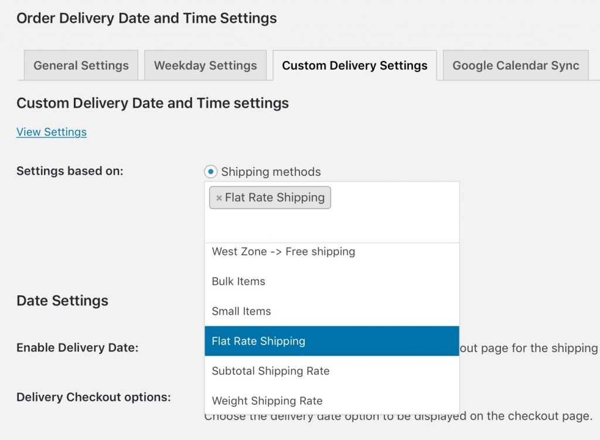Open the General Settings tab
This screenshot has height=440, width=600.
(x=81, y=66)
